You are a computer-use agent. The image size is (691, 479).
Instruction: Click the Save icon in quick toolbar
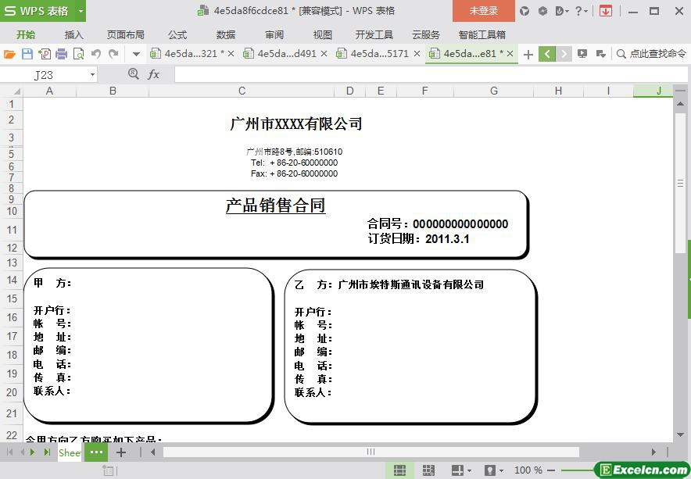pyautogui.click(x=27, y=54)
